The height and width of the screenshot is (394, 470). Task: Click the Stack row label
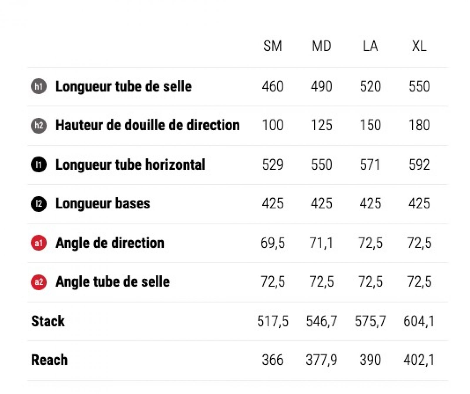point(48,321)
